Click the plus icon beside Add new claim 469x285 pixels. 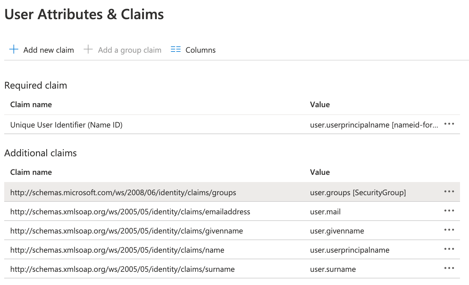click(13, 49)
